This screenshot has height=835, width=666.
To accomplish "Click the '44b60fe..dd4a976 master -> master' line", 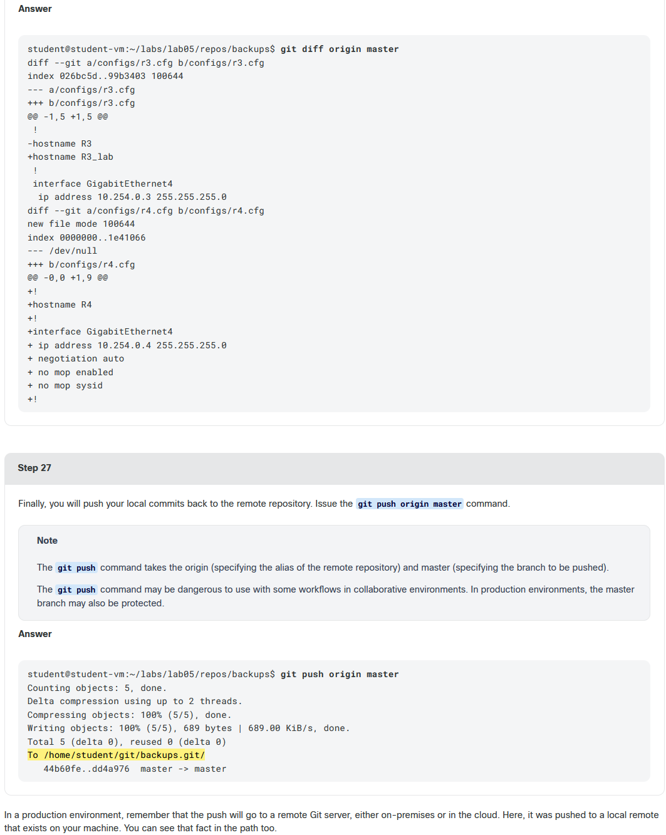I will pyautogui.click(x=135, y=769).
